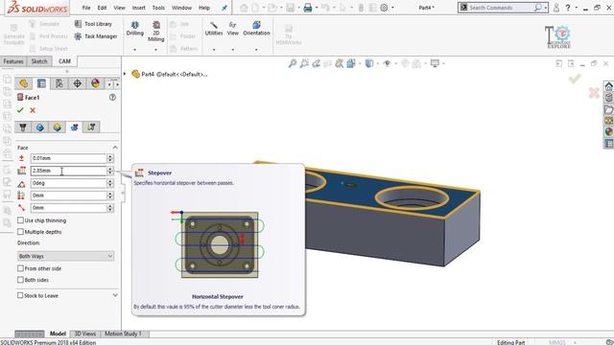Open the Utilities tool
The image size is (614, 345).
point(214,29)
